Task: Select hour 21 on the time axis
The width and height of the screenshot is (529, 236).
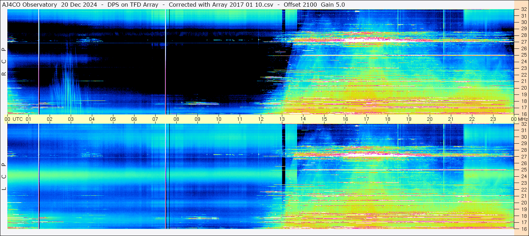Action: click(x=451, y=119)
